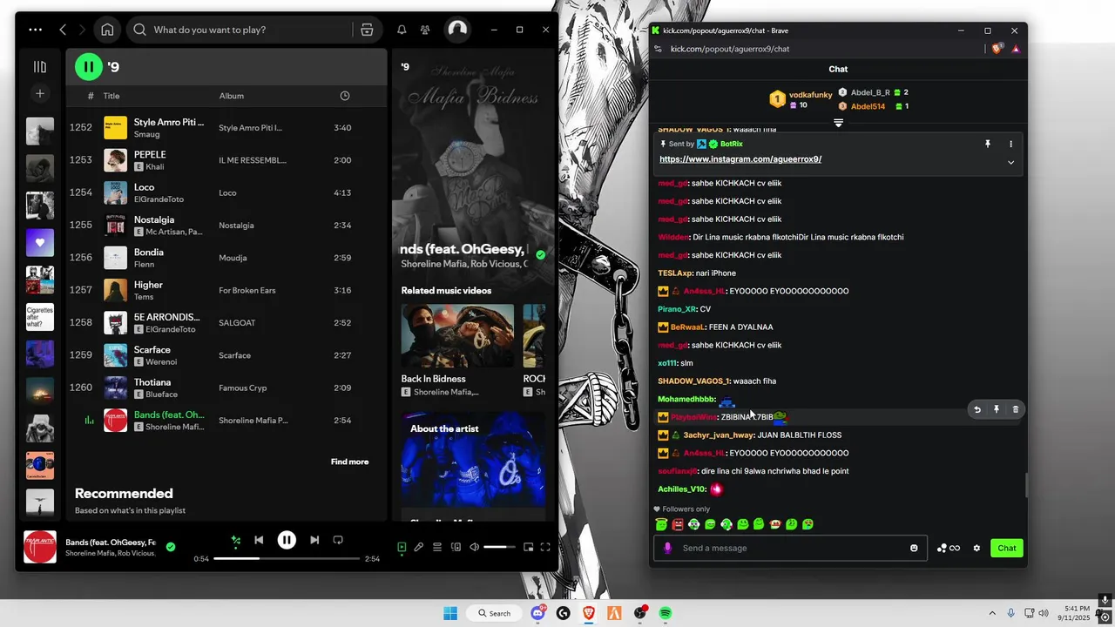Open Spotify Home via the house icon
This screenshot has width=1115, height=627.
pos(107,30)
